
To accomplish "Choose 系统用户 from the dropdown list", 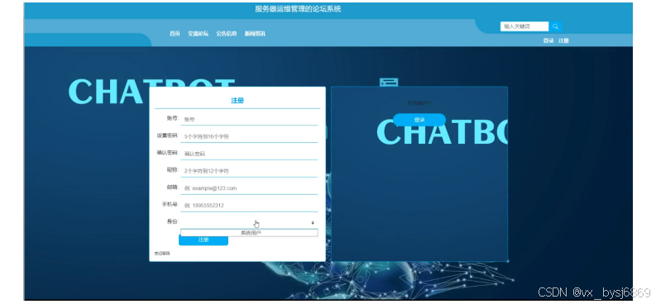I will (x=249, y=233).
